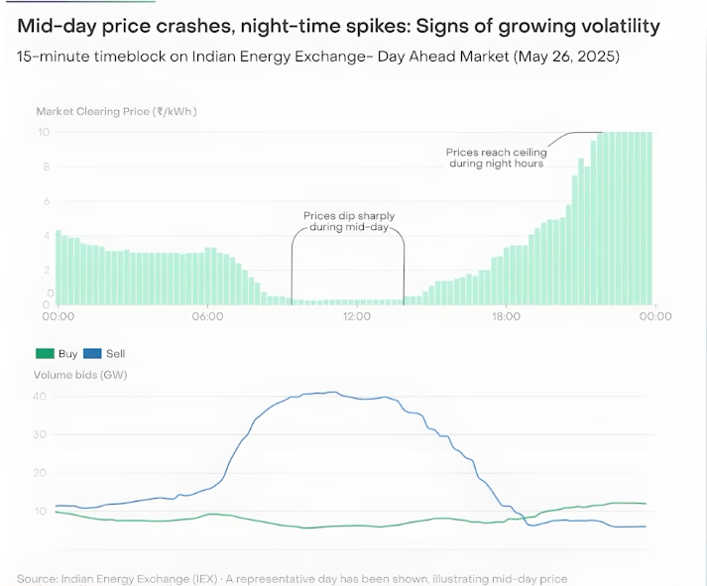Screen dimensions: 707x586
Task: Click the 20 tick on volume axis
Action: pos(42,473)
